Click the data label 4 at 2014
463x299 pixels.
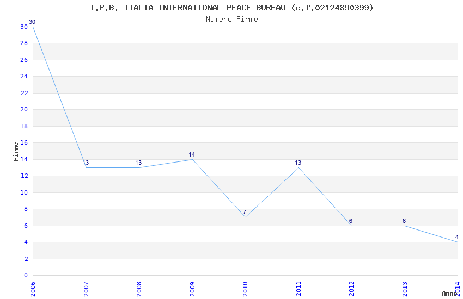[x=457, y=237]
